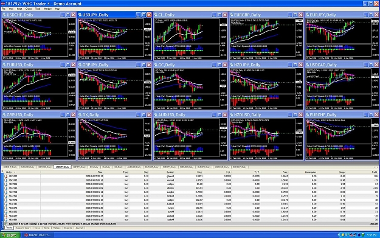Click the Balance and Equity summary line
380x238 pixels.
click(x=63, y=223)
